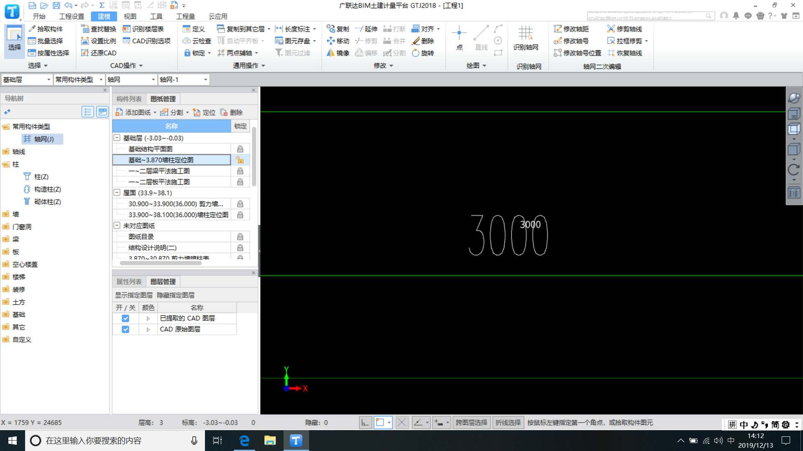The height and width of the screenshot is (451, 803).
Task: Switch to the 构件列表 tab
Action: click(129, 99)
